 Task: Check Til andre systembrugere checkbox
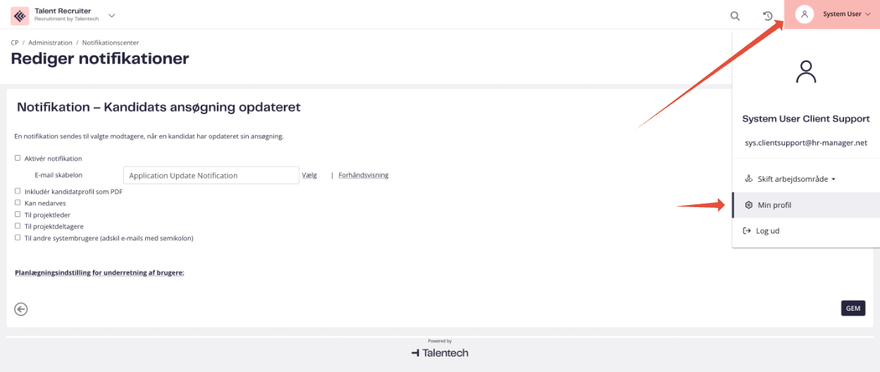click(18, 237)
